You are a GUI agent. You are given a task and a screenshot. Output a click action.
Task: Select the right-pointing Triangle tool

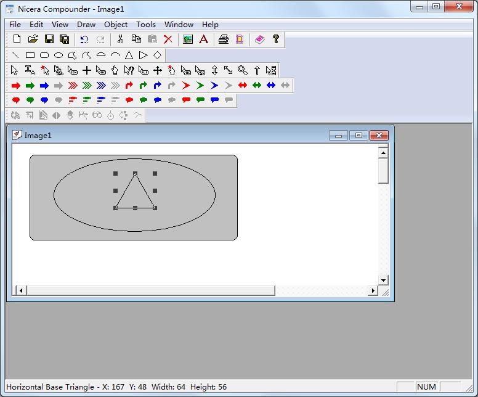143,55
